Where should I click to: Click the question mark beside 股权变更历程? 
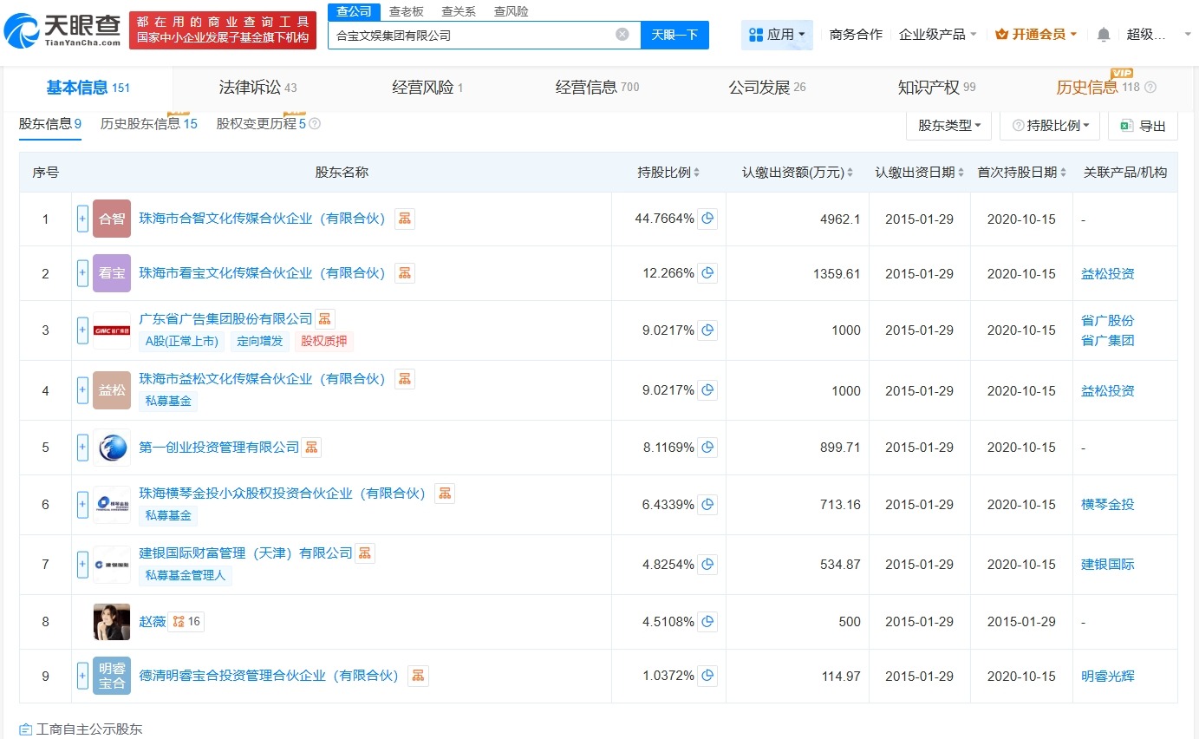[x=313, y=124]
